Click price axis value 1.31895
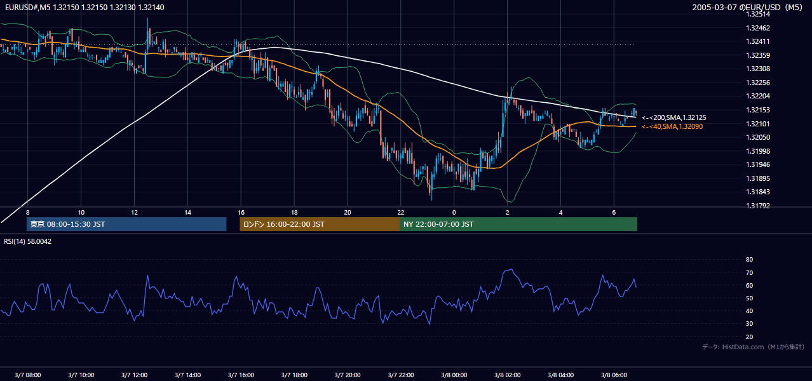Image resolution: width=812 pixels, height=381 pixels. click(x=758, y=178)
